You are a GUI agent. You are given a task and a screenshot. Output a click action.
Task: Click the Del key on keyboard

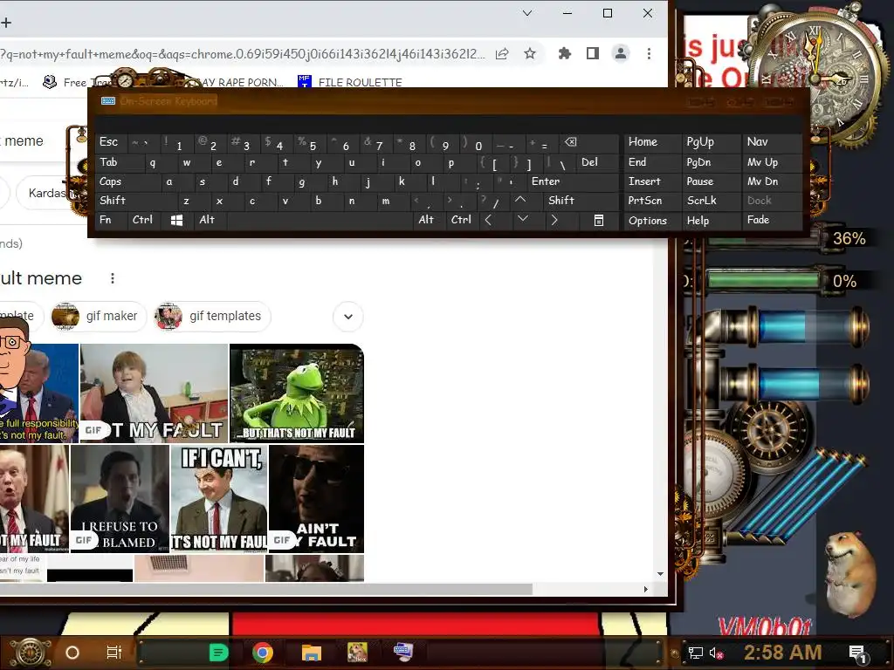tap(597, 162)
